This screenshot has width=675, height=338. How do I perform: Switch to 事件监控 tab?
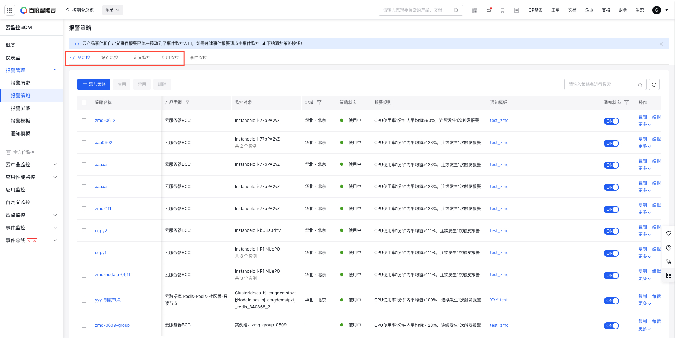tap(198, 58)
